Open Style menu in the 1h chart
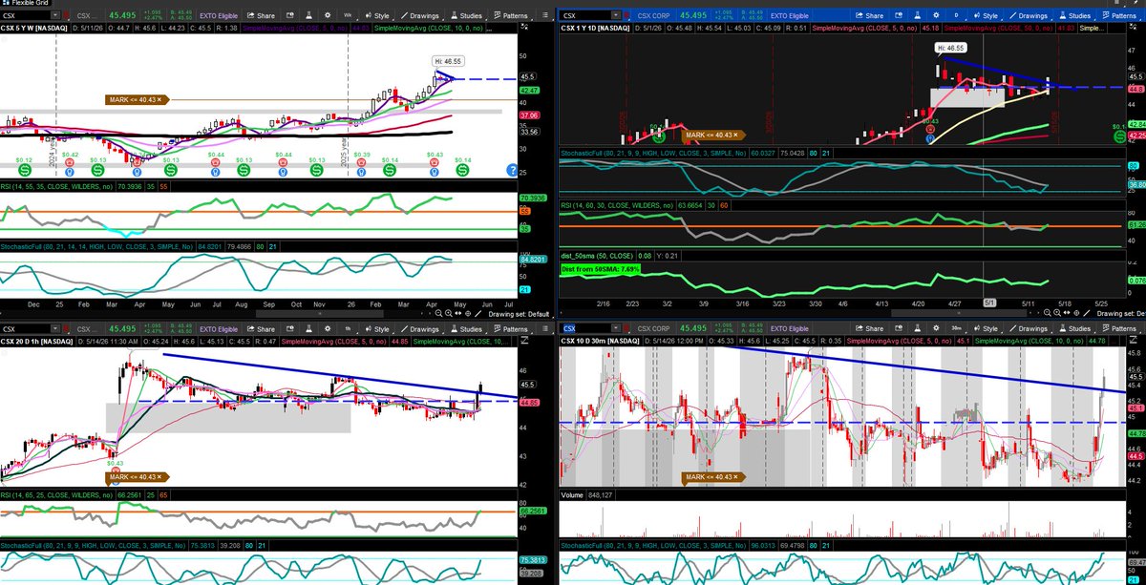The height and width of the screenshot is (585, 1146). click(x=377, y=329)
